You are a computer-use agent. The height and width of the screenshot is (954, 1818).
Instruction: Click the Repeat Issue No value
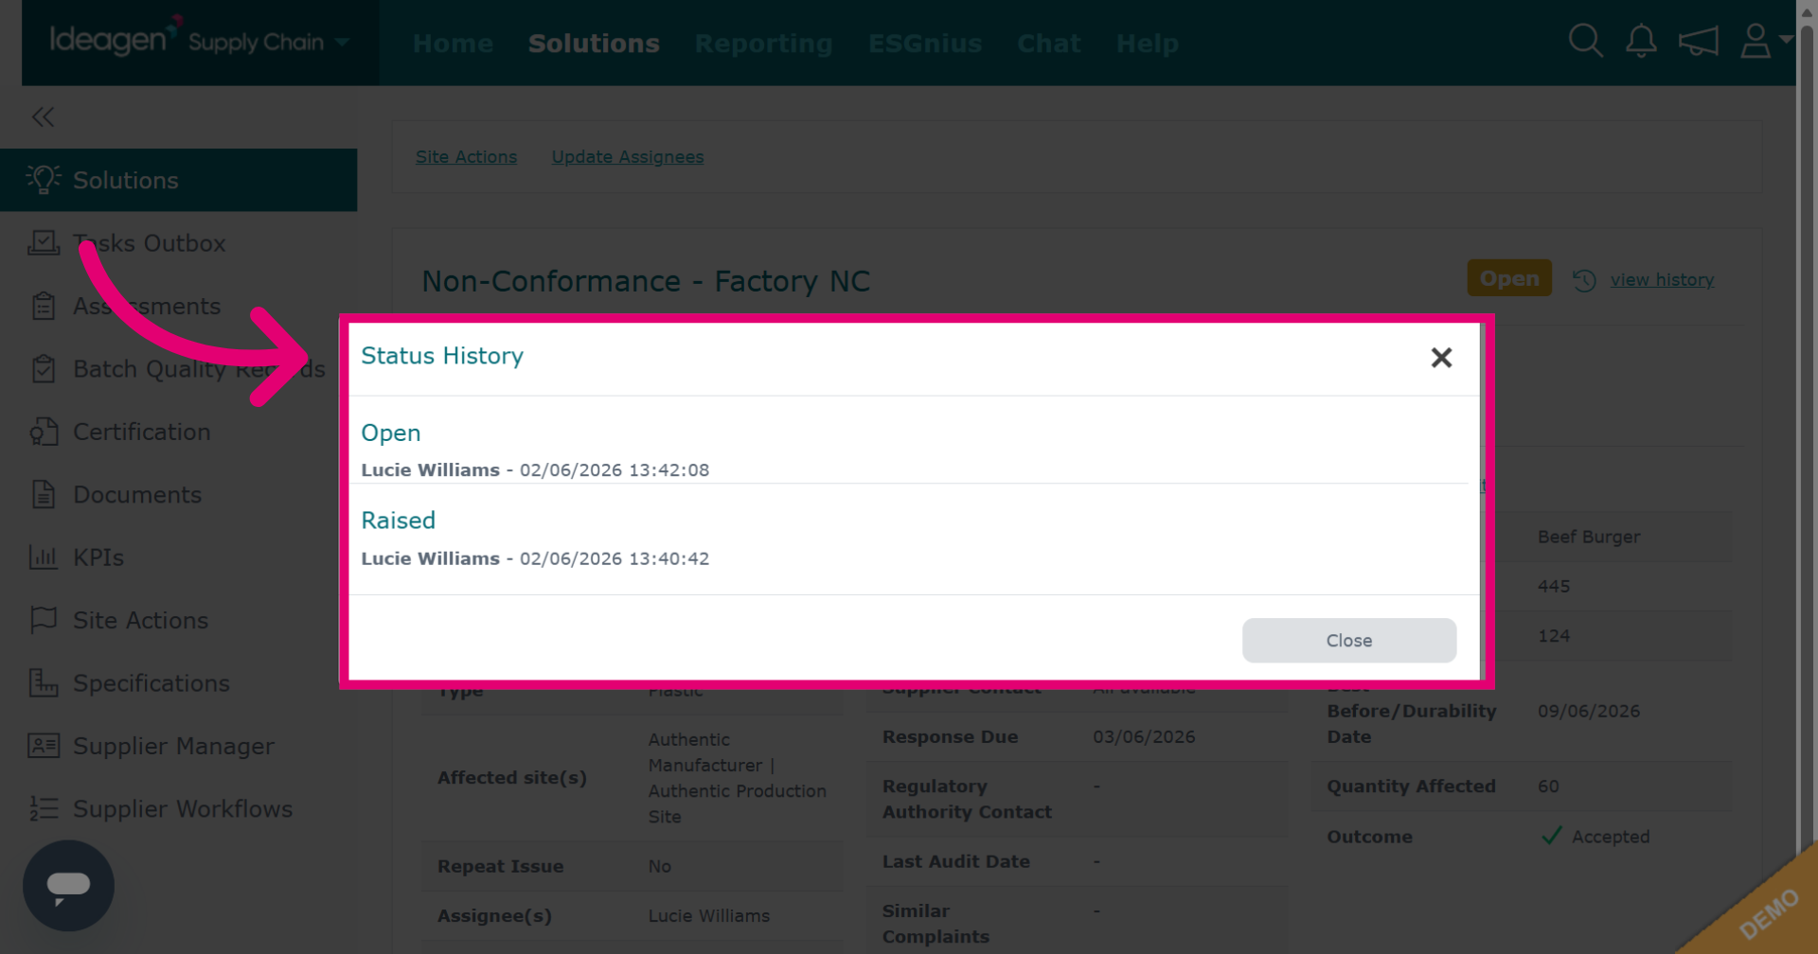click(x=659, y=866)
